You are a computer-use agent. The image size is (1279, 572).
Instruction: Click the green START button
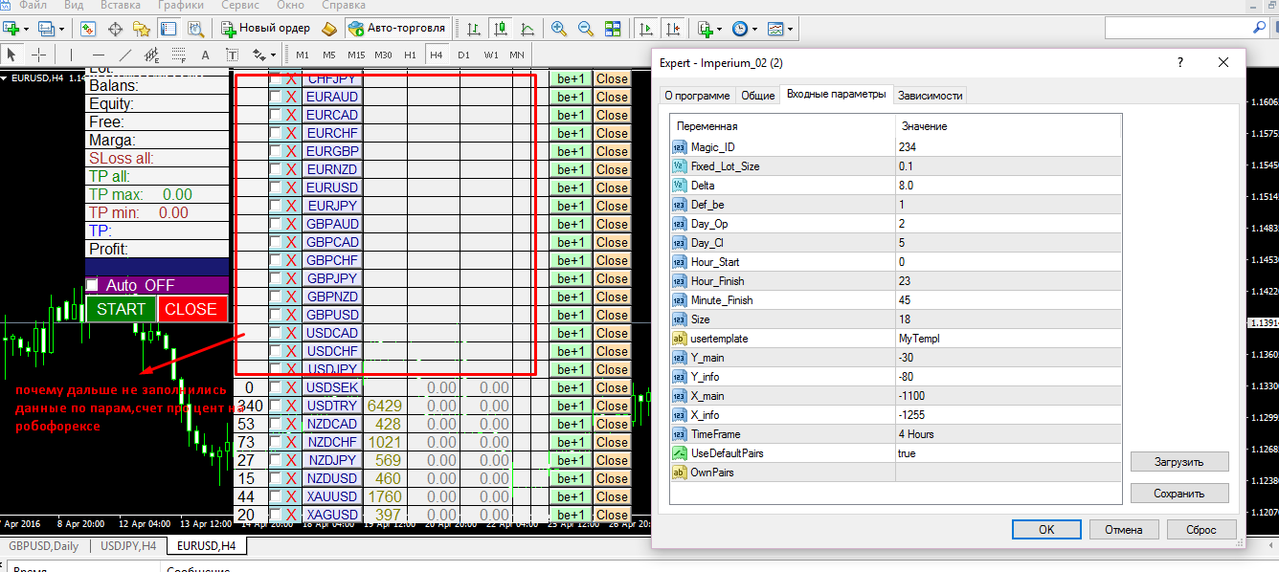[121, 309]
